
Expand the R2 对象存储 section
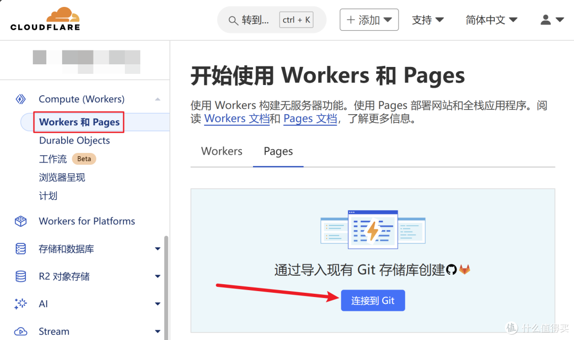coord(157,276)
